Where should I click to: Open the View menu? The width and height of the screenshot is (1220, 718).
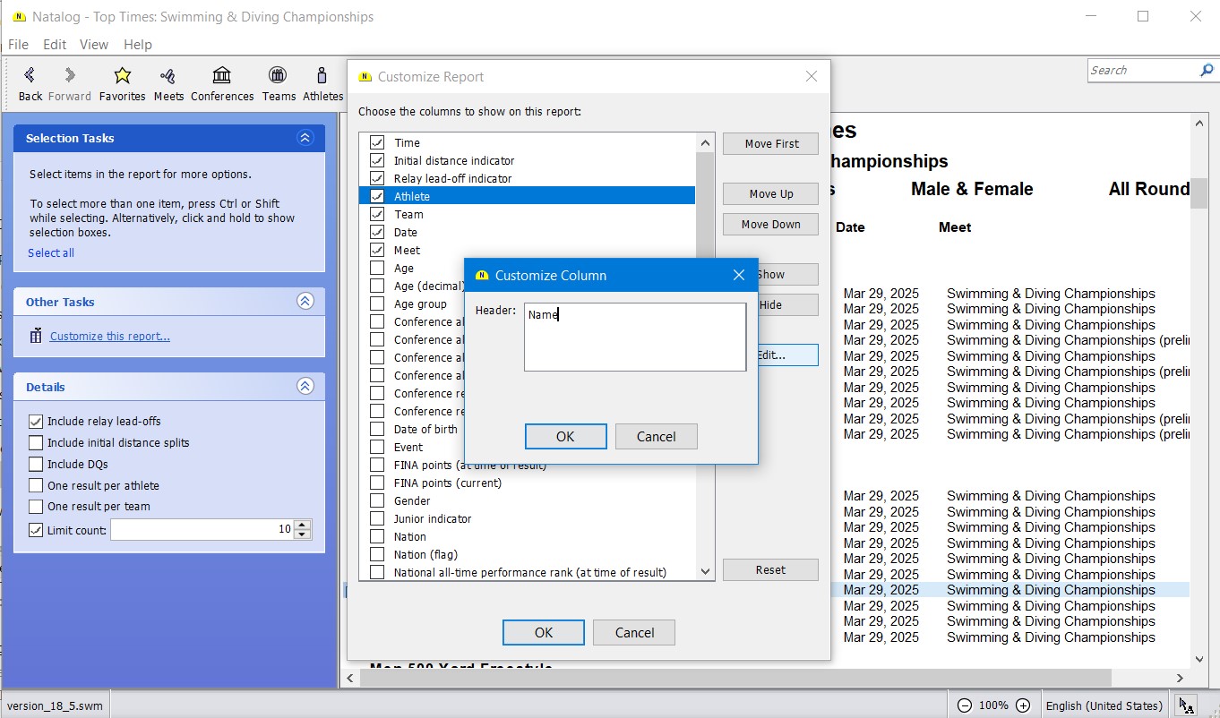pyautogui.click(x=93, y=45)
